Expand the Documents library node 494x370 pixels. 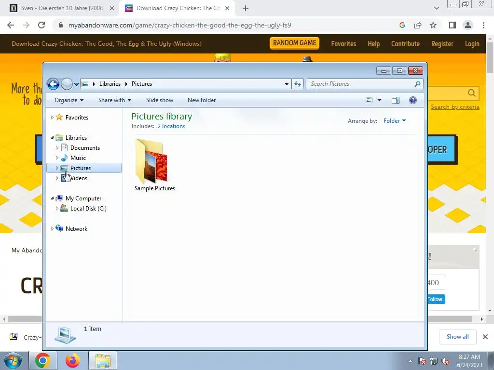pyautogui.click(x=57, y=147)
